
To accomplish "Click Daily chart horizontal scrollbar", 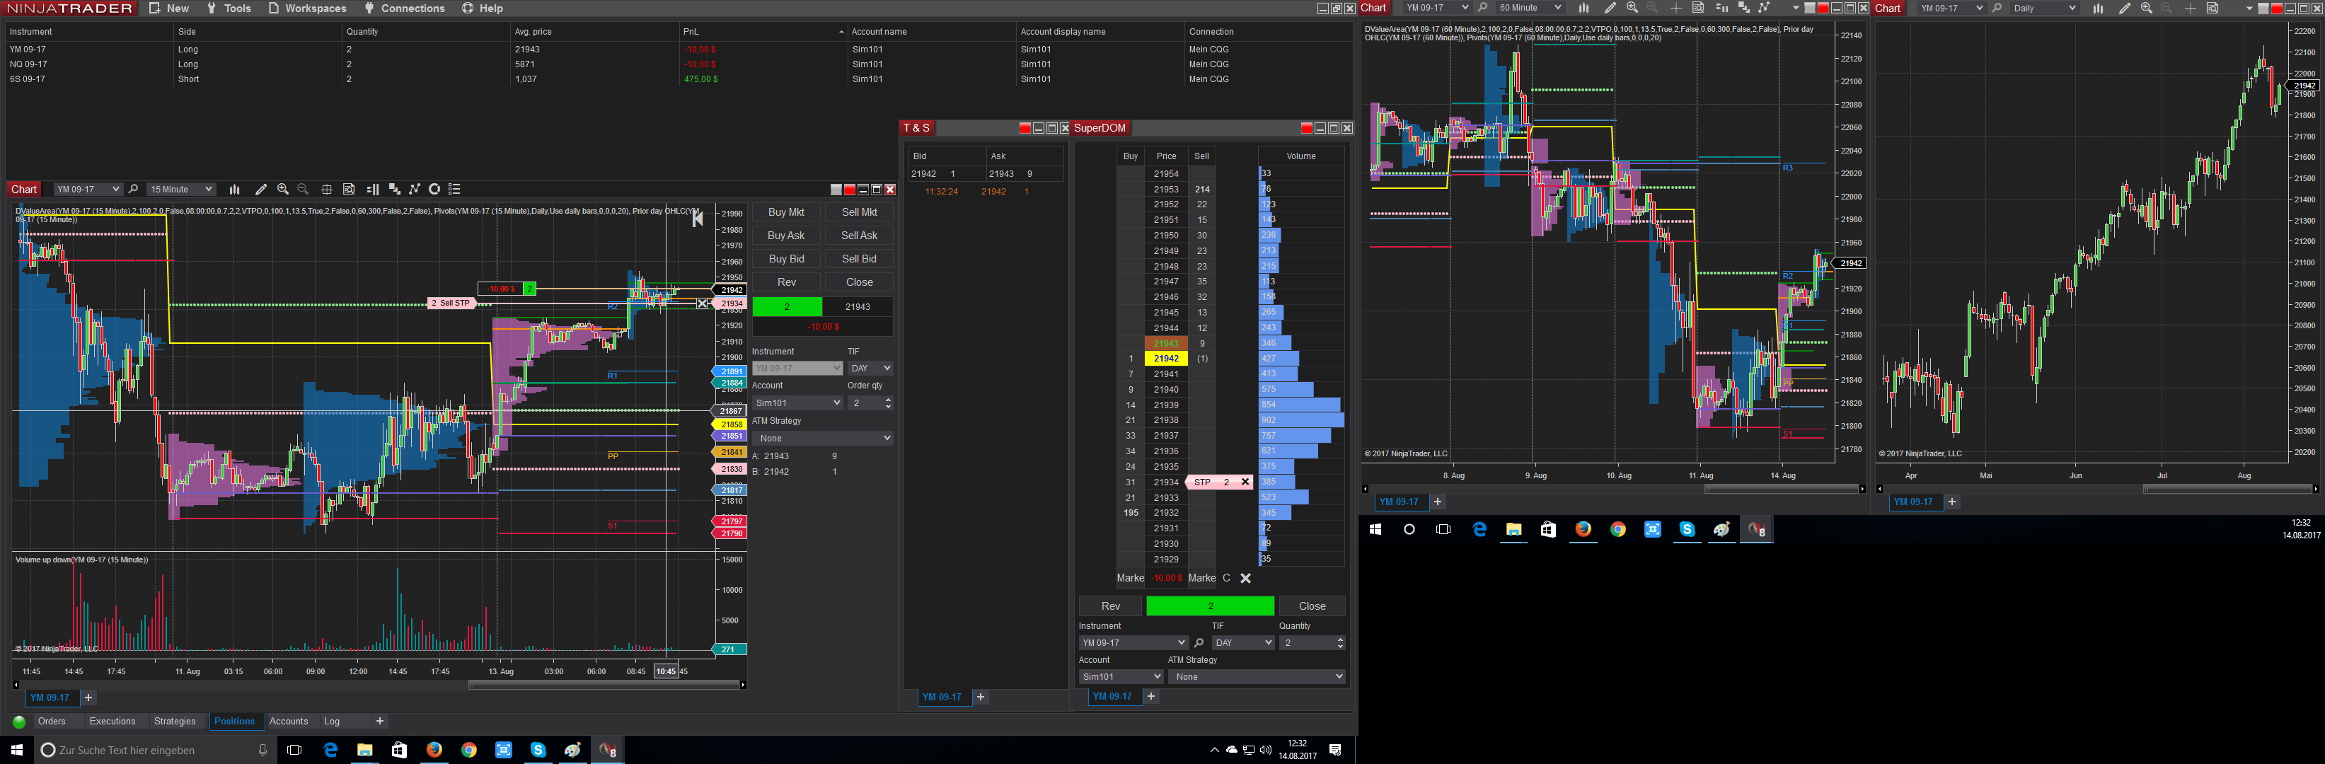I will coord(2227,489).
